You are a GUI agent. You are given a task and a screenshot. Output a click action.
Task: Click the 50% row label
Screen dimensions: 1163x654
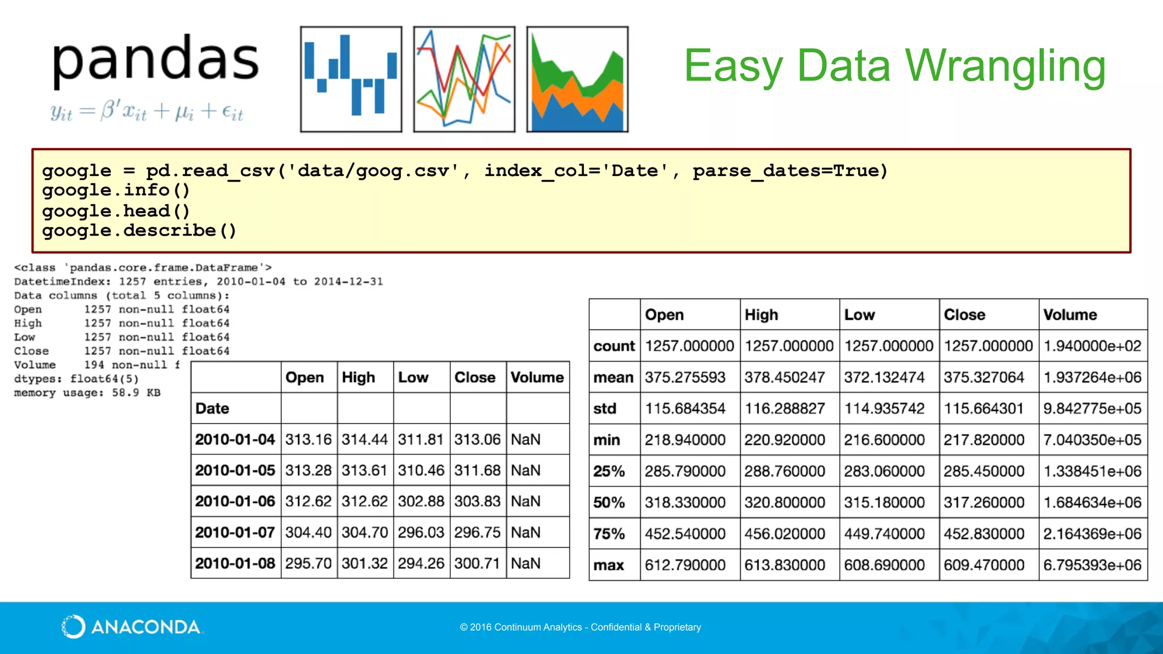click(609, 502)
